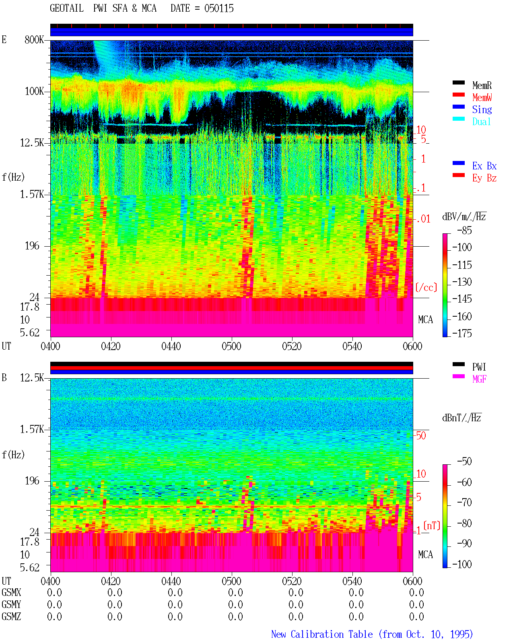Click the red band in the bar above B spectrogram
Image resolution: width=515 pixels, height=641 pixels.
point(232,368)
